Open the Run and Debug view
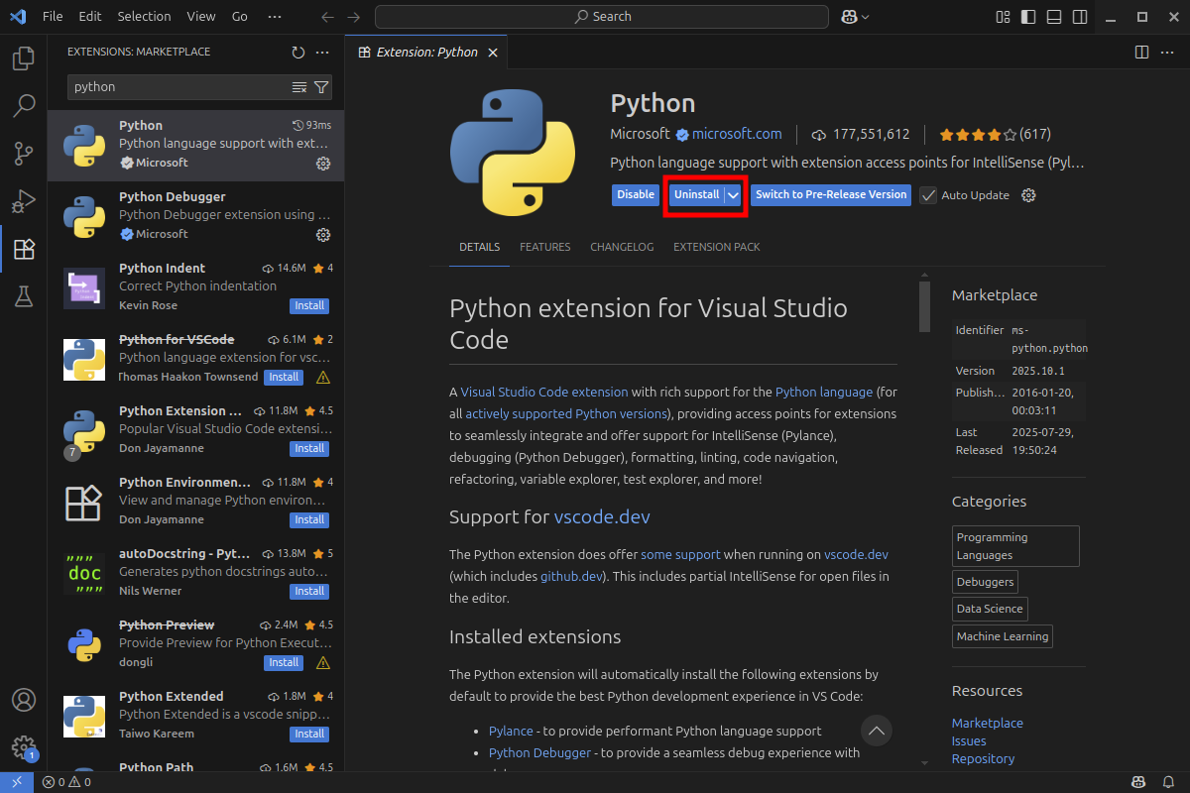The height and width of the screenshot is (793, 1190). pyautogui.click(x=24, y=201)
